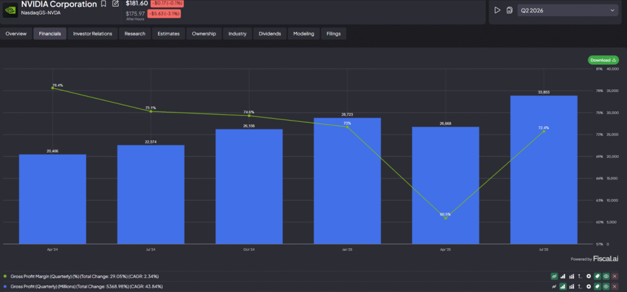Image resolution: width=627 pixels, height=292 pixels.
Task: Click the $181.60 share price
Action: click(x=137, y=3)
